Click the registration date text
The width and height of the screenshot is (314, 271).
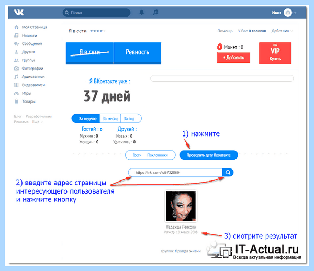tap(181, 232)
